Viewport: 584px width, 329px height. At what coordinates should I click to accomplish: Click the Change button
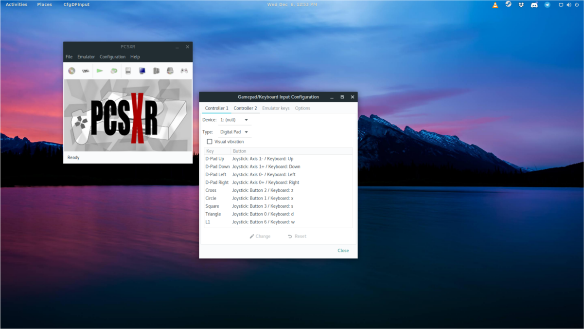(260, 236)
